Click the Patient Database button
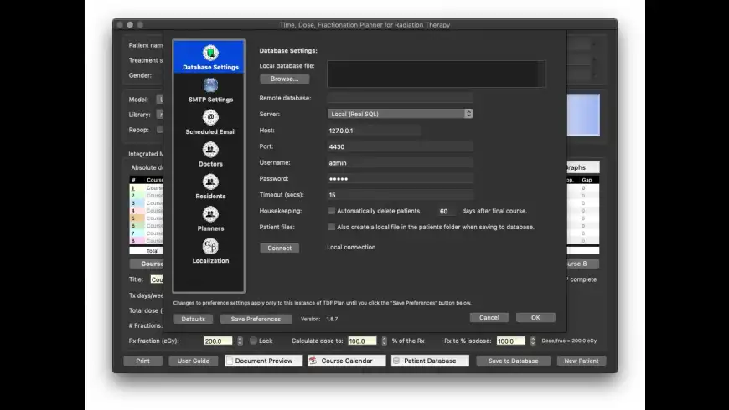This screenshot has height=410, width=729. pyautogui.click(x=430, y=361)
